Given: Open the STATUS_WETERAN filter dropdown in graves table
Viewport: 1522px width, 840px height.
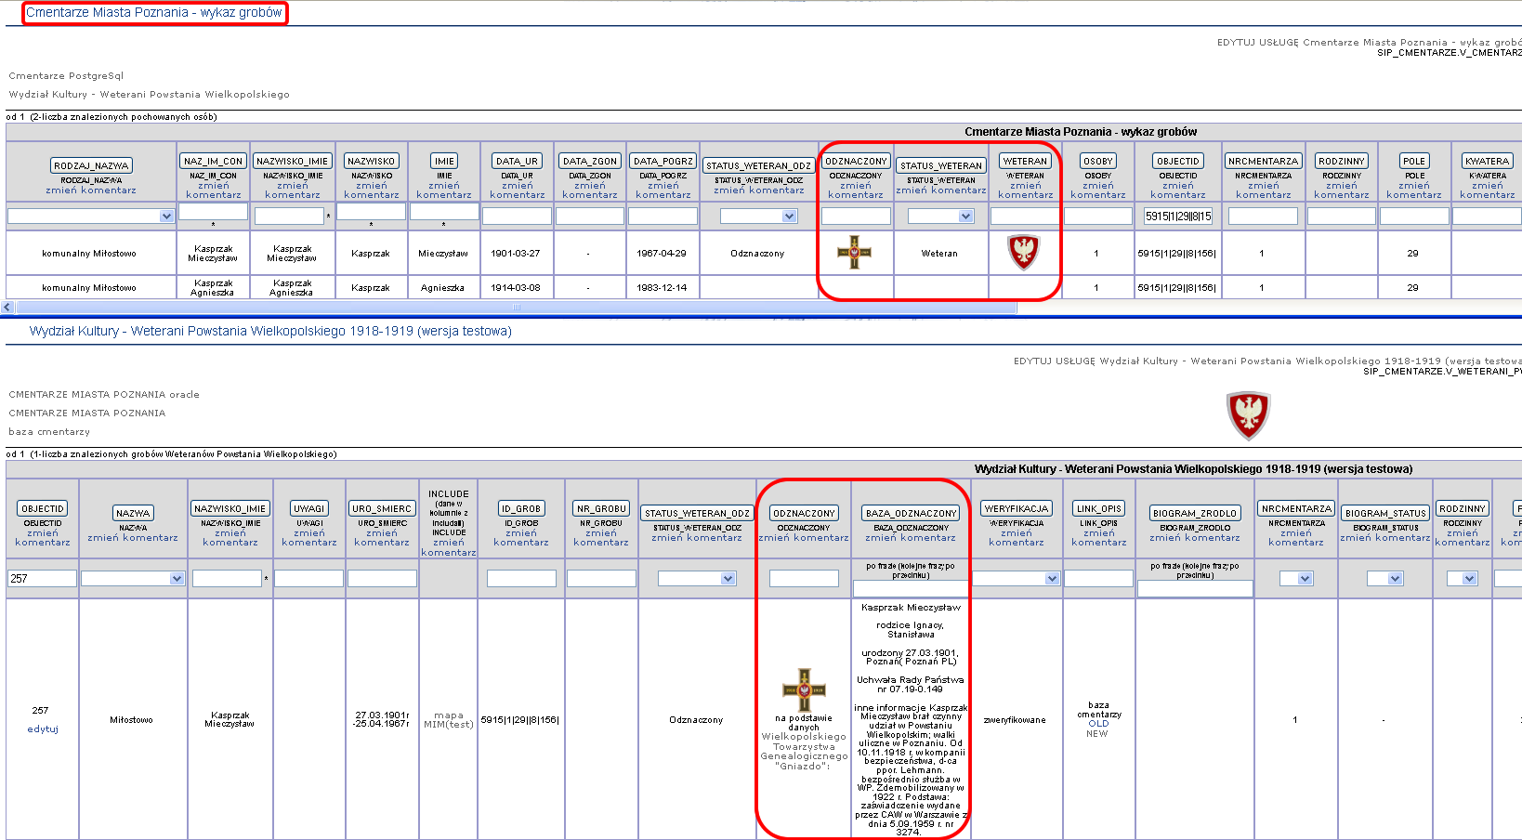Looking at the screenshot, I should coord(965,217).
